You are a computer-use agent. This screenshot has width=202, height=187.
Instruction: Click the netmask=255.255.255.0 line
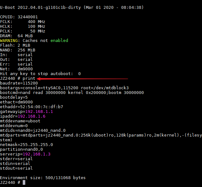coord(27,145)
